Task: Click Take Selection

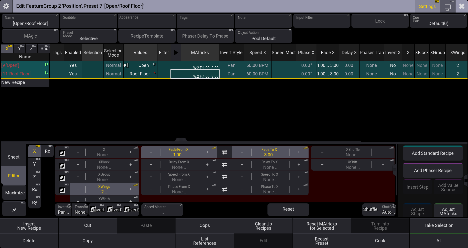Action: point(439,225)
